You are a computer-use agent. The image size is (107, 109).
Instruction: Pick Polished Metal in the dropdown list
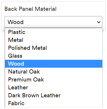click(x=53, y=48)
